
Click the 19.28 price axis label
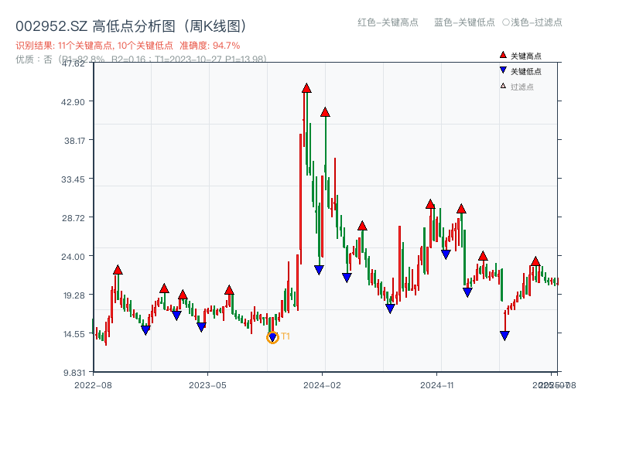(x=74, y=295)
